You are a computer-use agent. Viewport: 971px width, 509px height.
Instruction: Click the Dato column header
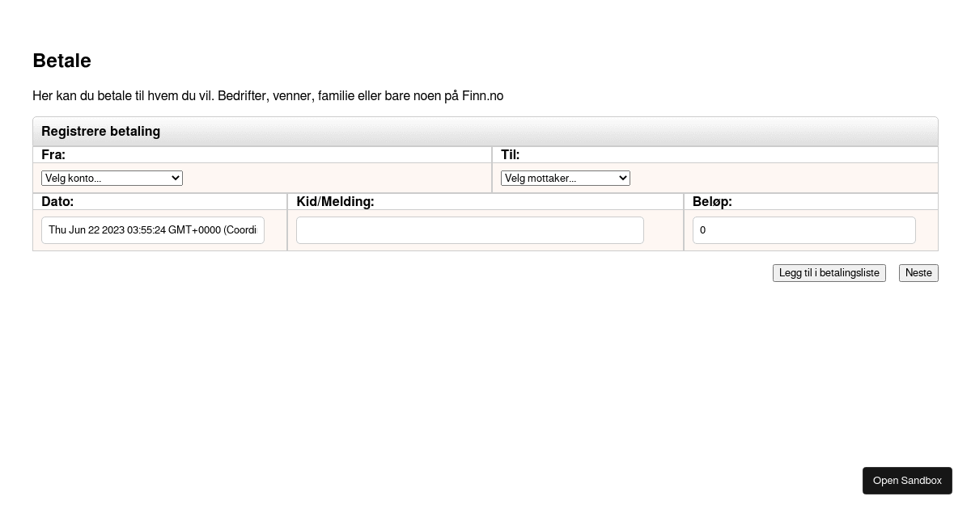[57, 201]
